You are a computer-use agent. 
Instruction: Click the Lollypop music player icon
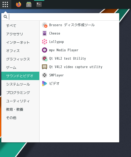click(x=45, y=42)
